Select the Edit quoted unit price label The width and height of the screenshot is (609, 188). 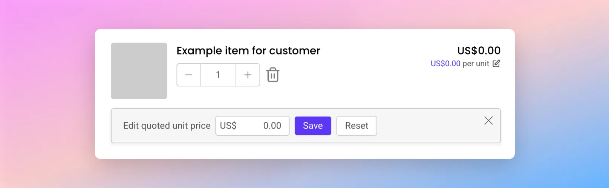167,126
